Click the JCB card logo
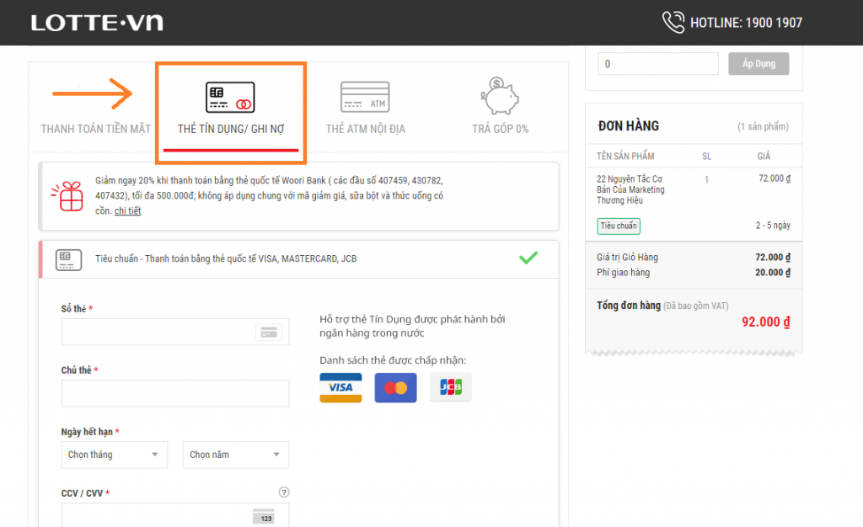 pyautogui.click(x=451, y=387)
